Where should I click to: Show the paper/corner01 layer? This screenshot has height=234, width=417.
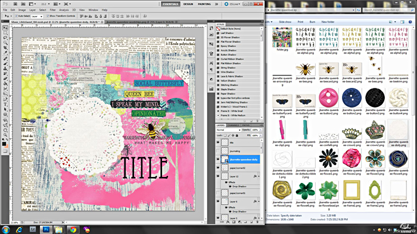[218, 193]
